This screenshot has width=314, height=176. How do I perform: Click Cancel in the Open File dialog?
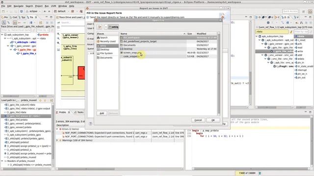(198, 120)
